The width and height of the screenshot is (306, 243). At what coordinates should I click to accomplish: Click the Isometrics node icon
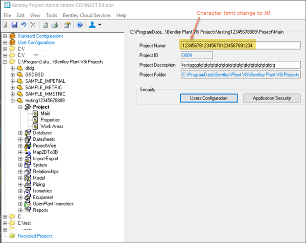click(28, 191)
